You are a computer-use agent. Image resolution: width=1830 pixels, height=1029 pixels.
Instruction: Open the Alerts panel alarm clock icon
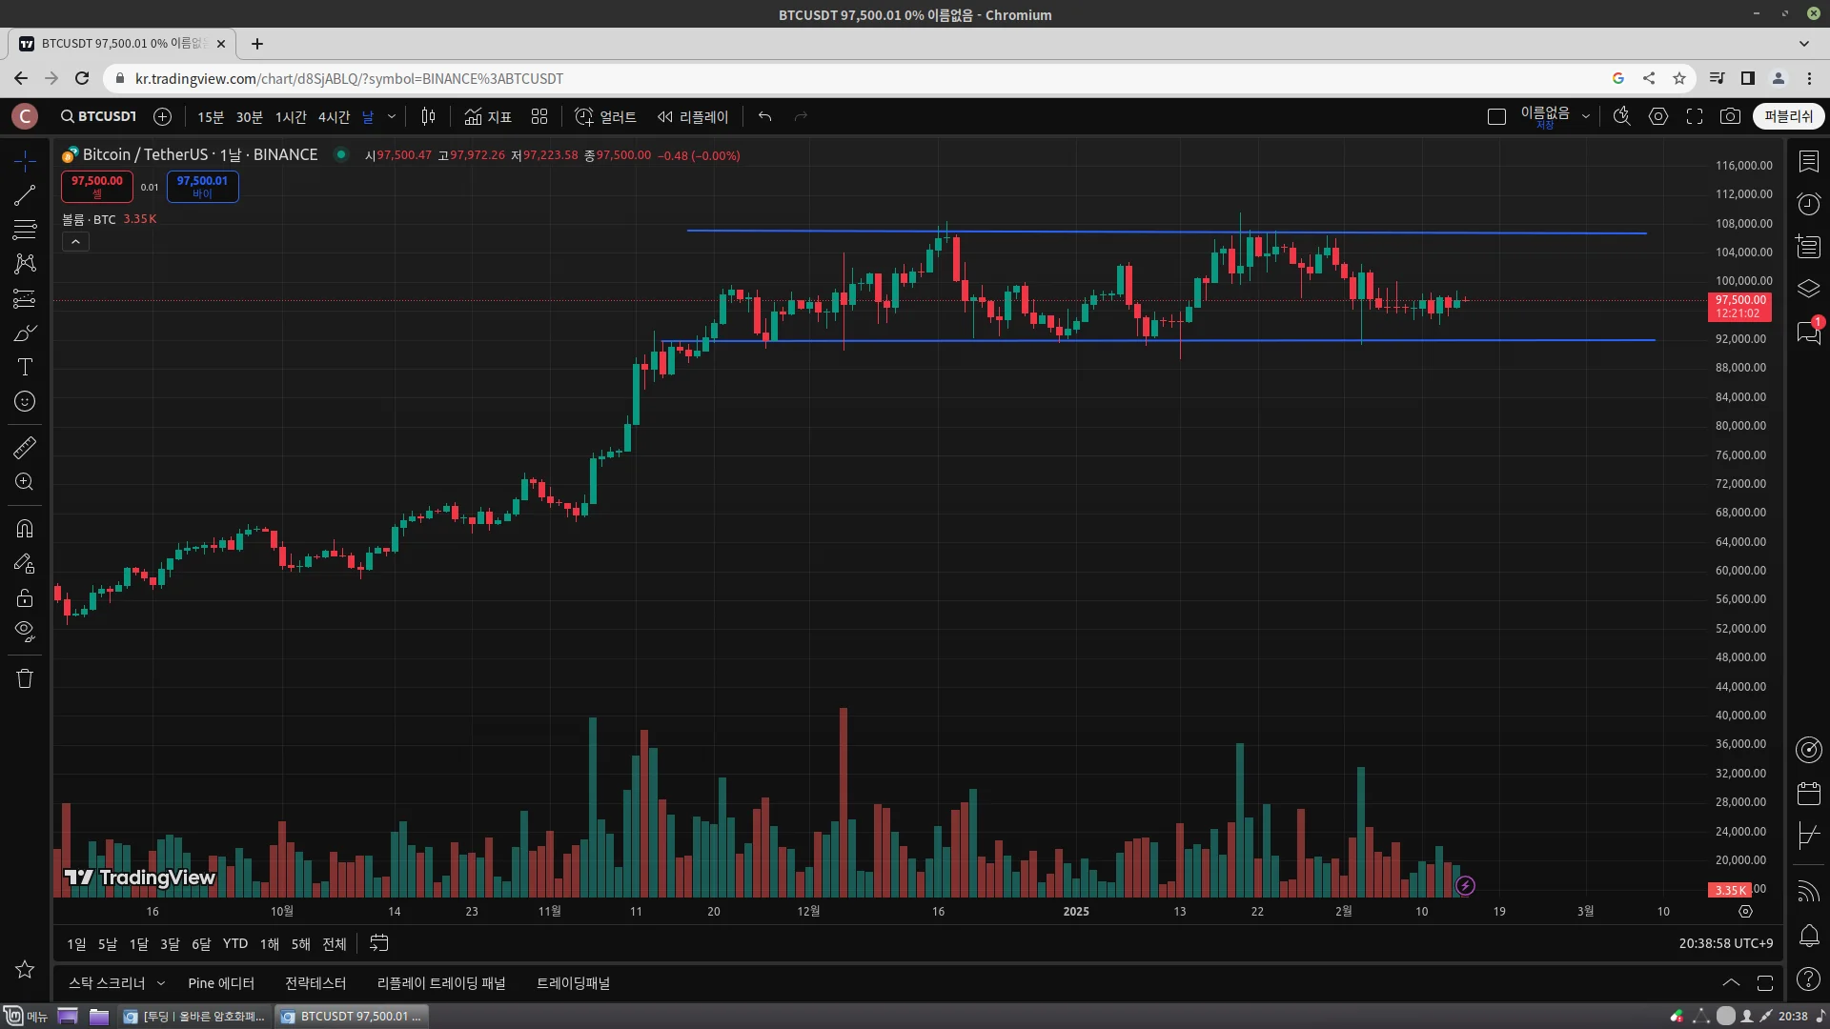[x=1808, y=204]
